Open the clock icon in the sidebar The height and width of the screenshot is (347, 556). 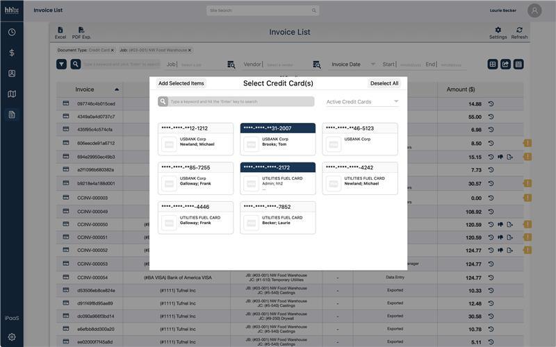pos(12,32)
